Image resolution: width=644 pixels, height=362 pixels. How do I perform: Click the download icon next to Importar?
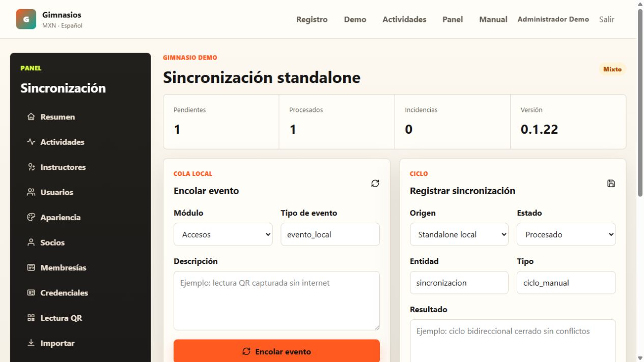click(x=31, y=343)
